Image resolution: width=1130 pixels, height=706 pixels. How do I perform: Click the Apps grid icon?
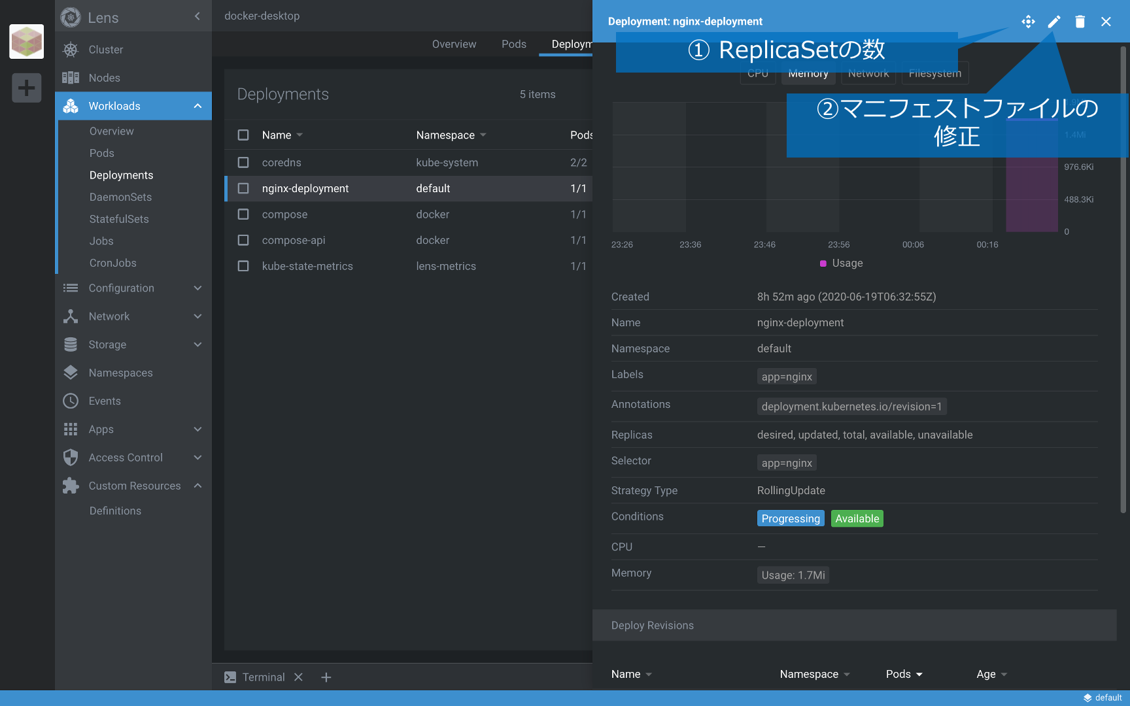(71, 429)
